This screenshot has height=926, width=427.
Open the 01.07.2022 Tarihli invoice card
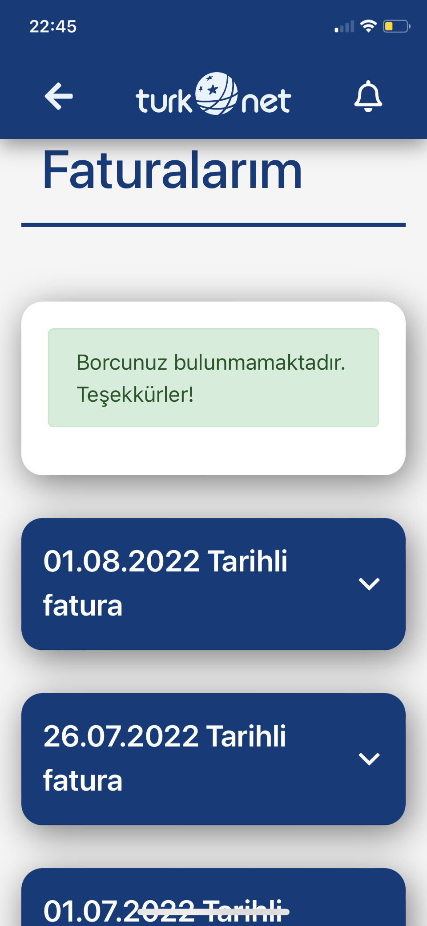pyautogui.click(x=213, y=897)
